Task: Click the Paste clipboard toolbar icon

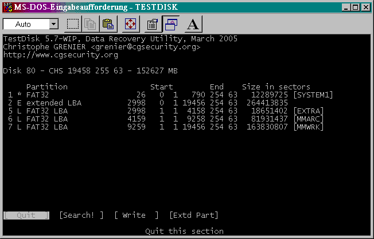Action: pyautogui.click(x=108, y=24)
